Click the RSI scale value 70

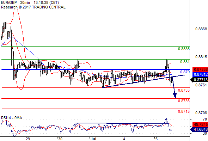point(205,119)
